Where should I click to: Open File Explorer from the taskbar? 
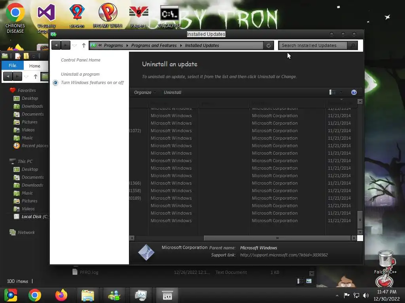click(x=88, y=295)
